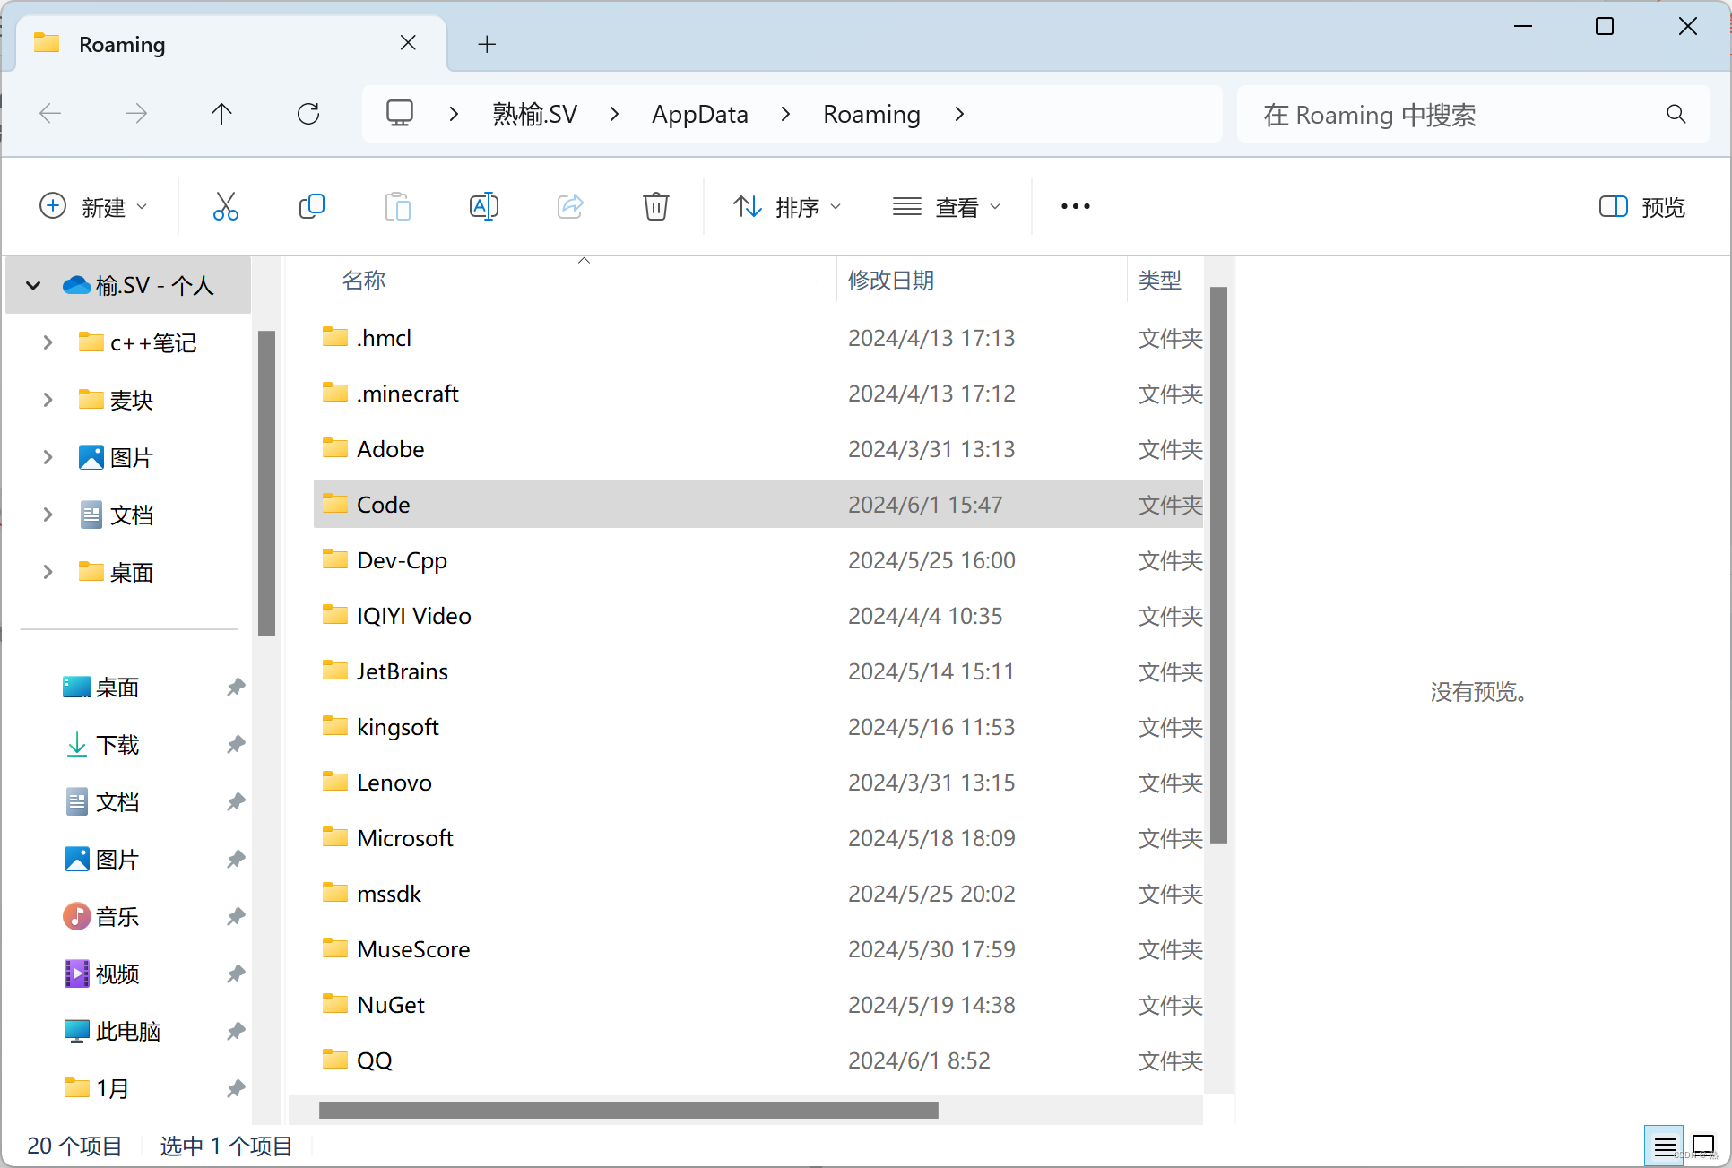Switch to details view icon in status bar

tap(1665, 1146)
